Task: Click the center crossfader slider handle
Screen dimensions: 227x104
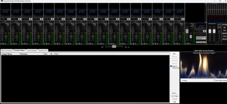Action: click(114, 47)
